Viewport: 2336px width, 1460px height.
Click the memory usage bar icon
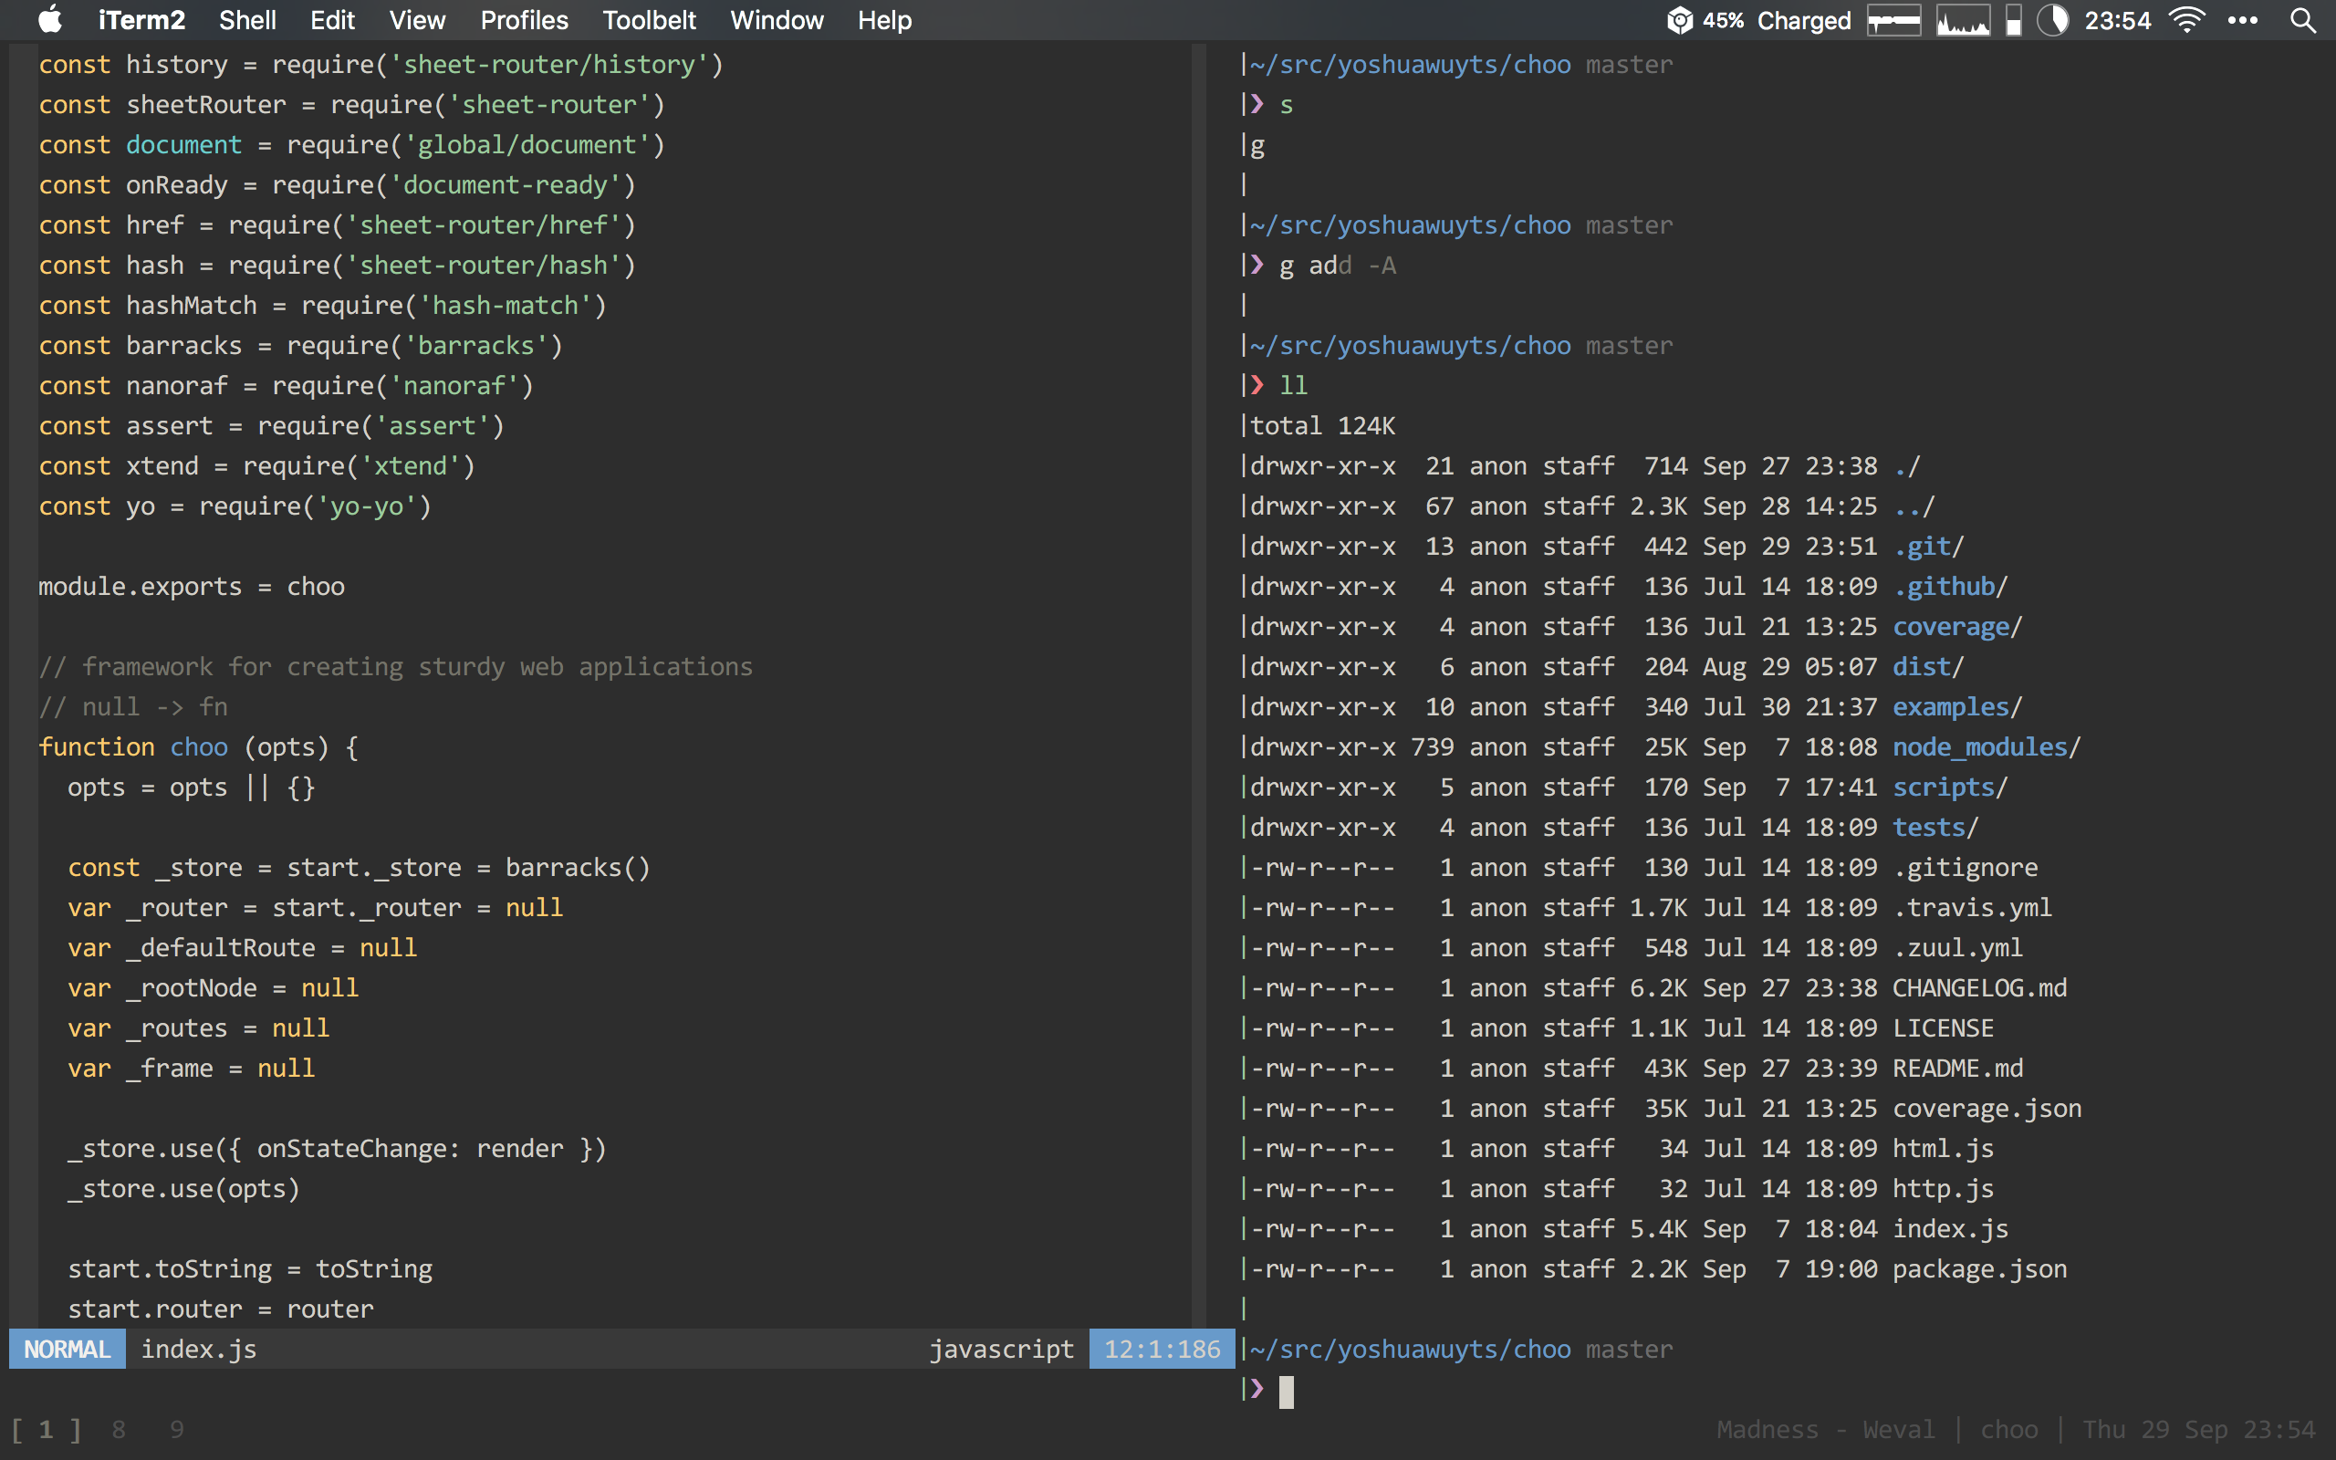(2013, 20)
